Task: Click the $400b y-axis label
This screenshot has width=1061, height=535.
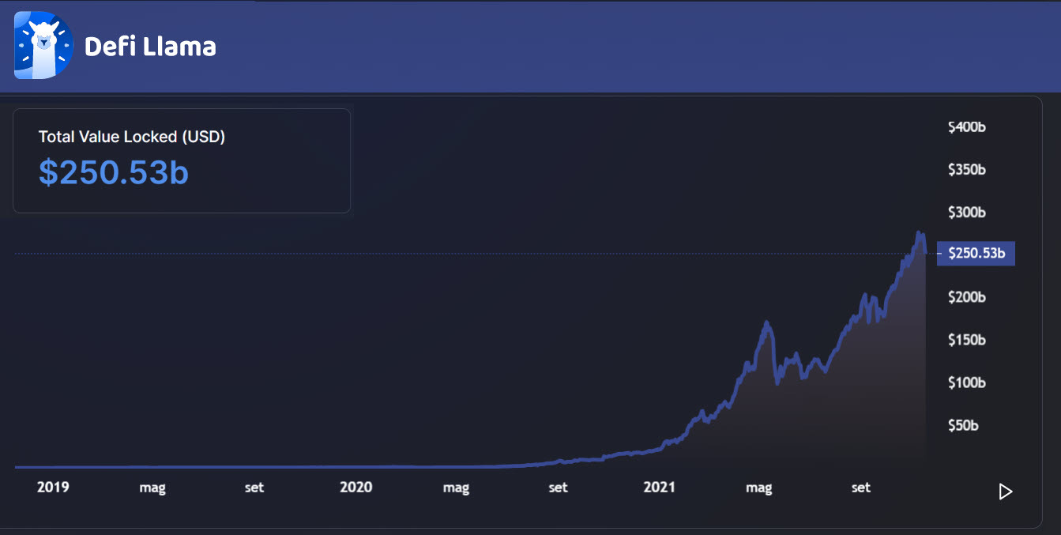Action: pyautogui.click(x=967, y=127)
